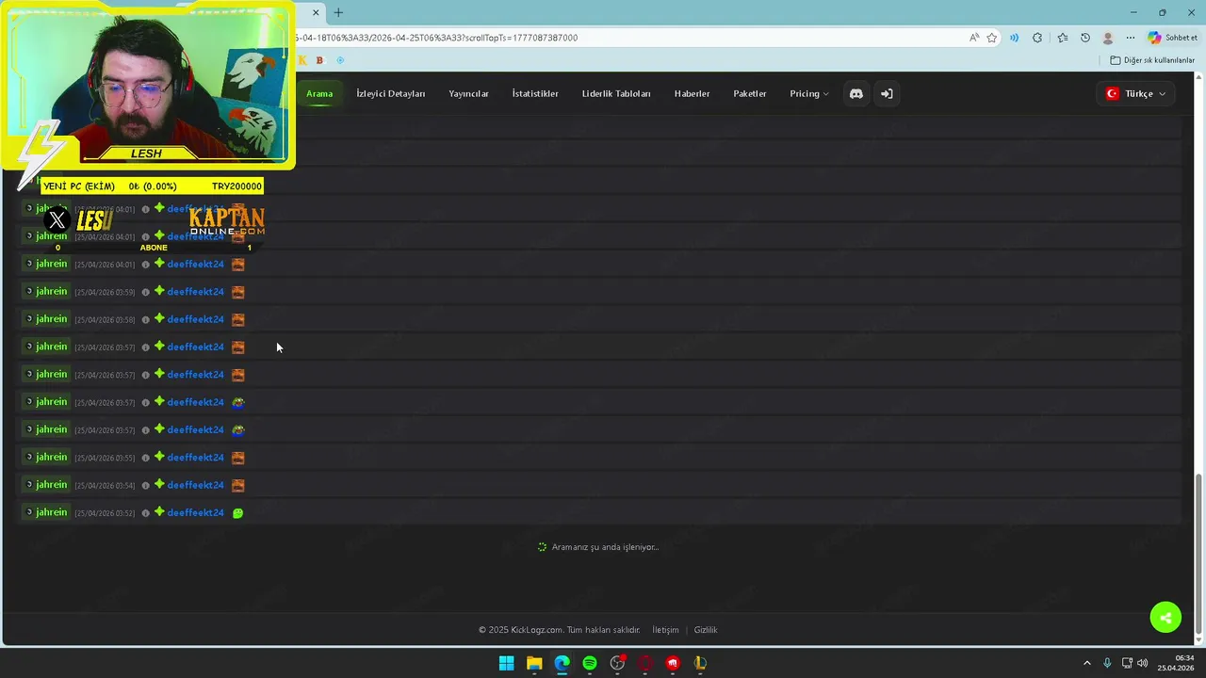Show hidden system tray icons chevron

click(1086, 663)
